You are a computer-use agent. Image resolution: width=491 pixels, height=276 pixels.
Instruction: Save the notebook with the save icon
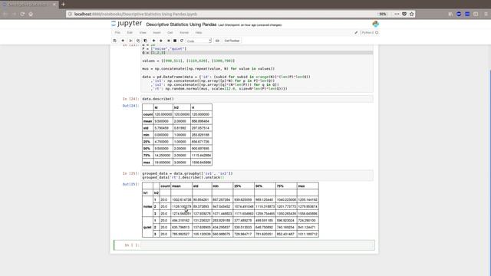tap(114, 41)
